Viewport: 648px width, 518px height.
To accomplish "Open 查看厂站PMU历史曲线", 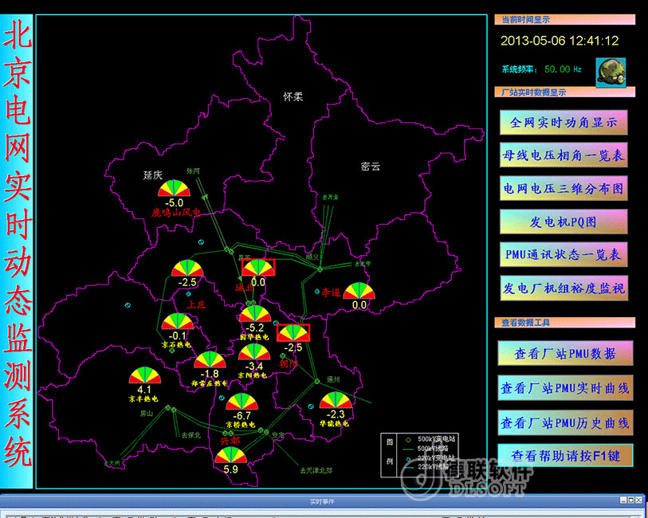I will click(565, 422).
